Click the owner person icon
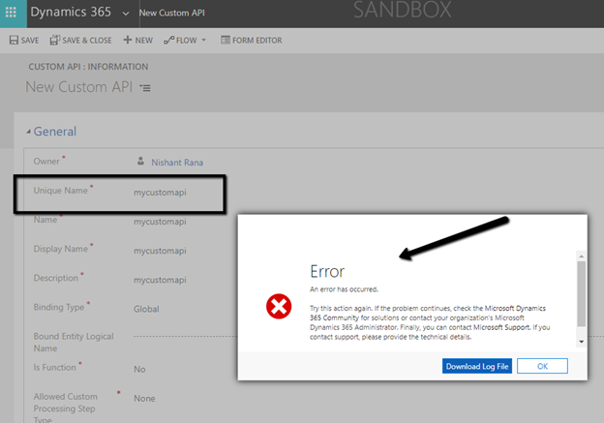 tap(140, 161)
